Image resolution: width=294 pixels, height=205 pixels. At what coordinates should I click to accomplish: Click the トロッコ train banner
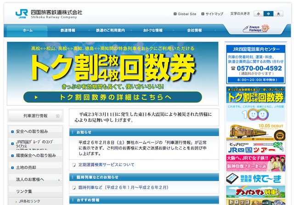coord(256,202)
